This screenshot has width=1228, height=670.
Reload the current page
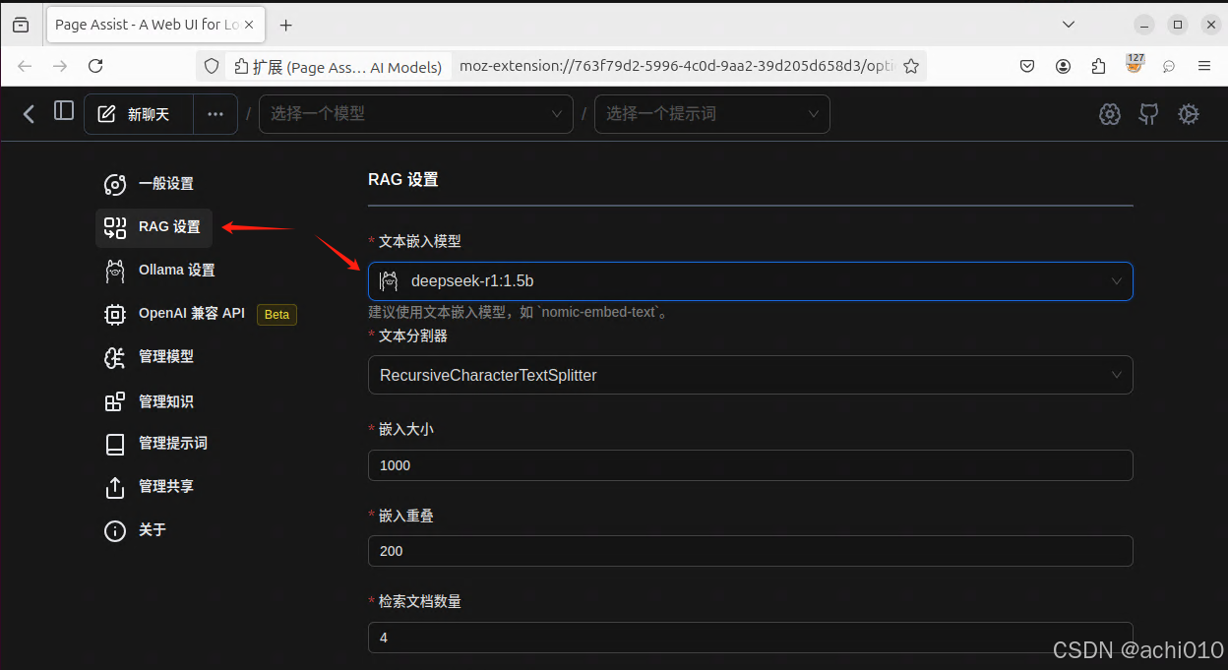pyautogui.click(x=95, y=66)
